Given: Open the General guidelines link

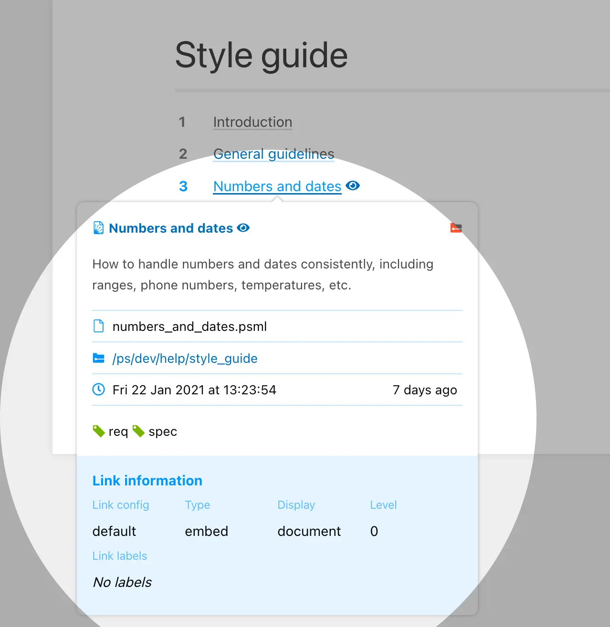Looking at the screenshot, I should (x=273, y=154).
